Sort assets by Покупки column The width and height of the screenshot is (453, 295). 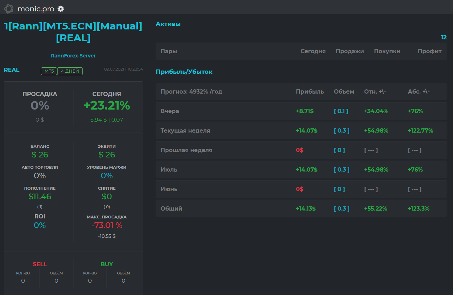point(387,51)
